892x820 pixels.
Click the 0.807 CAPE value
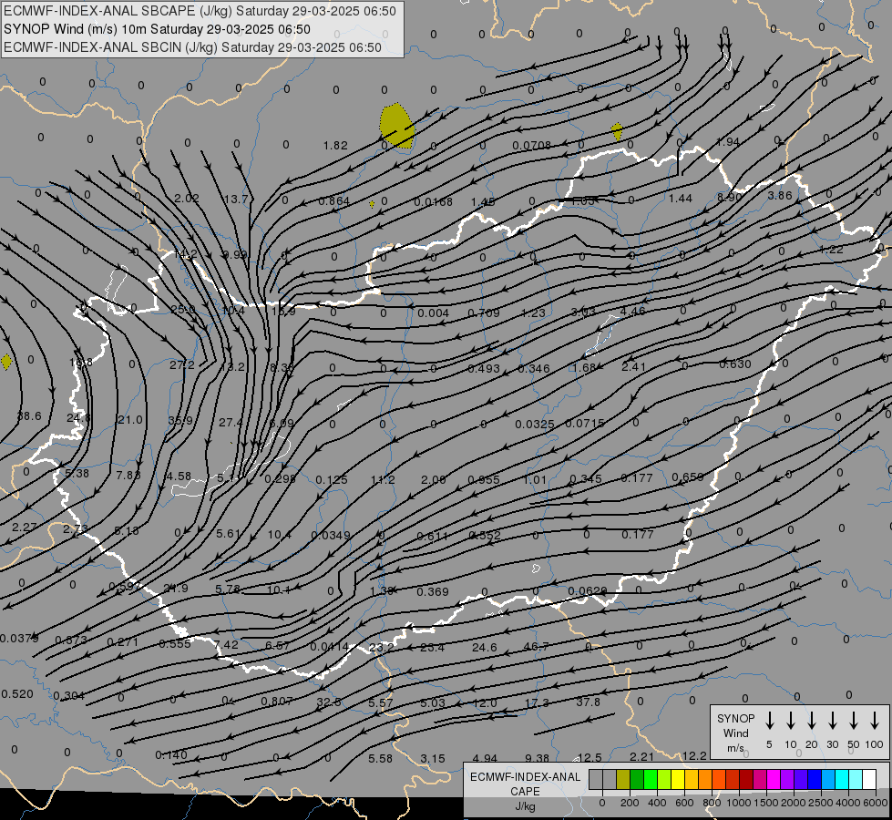tap(277, 701)
